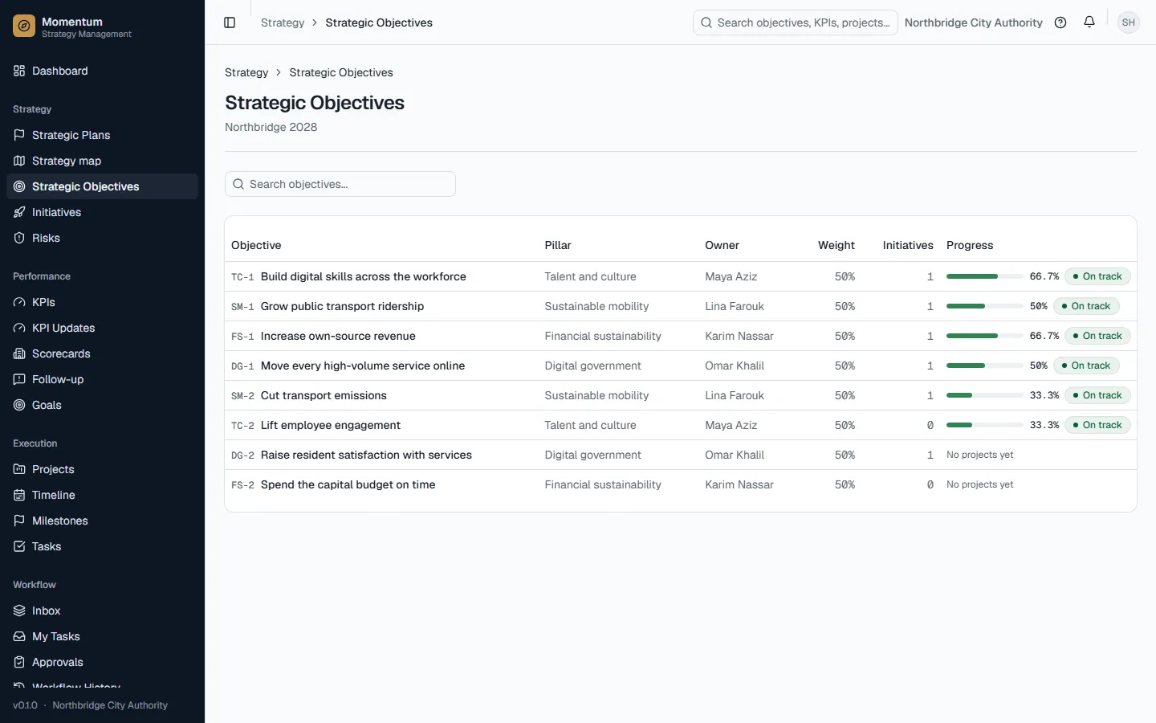Click Northbridge City Authority organization name in header
Screen dimensions: 1156x723
click(x=974, y=22)
